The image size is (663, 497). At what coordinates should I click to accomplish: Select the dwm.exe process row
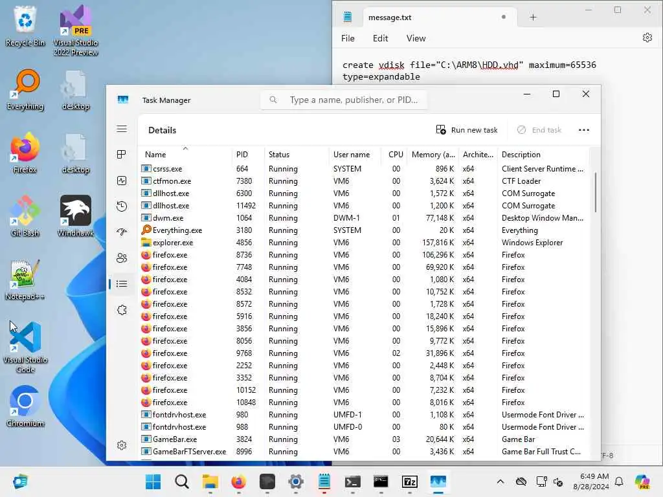pos(364,217)
